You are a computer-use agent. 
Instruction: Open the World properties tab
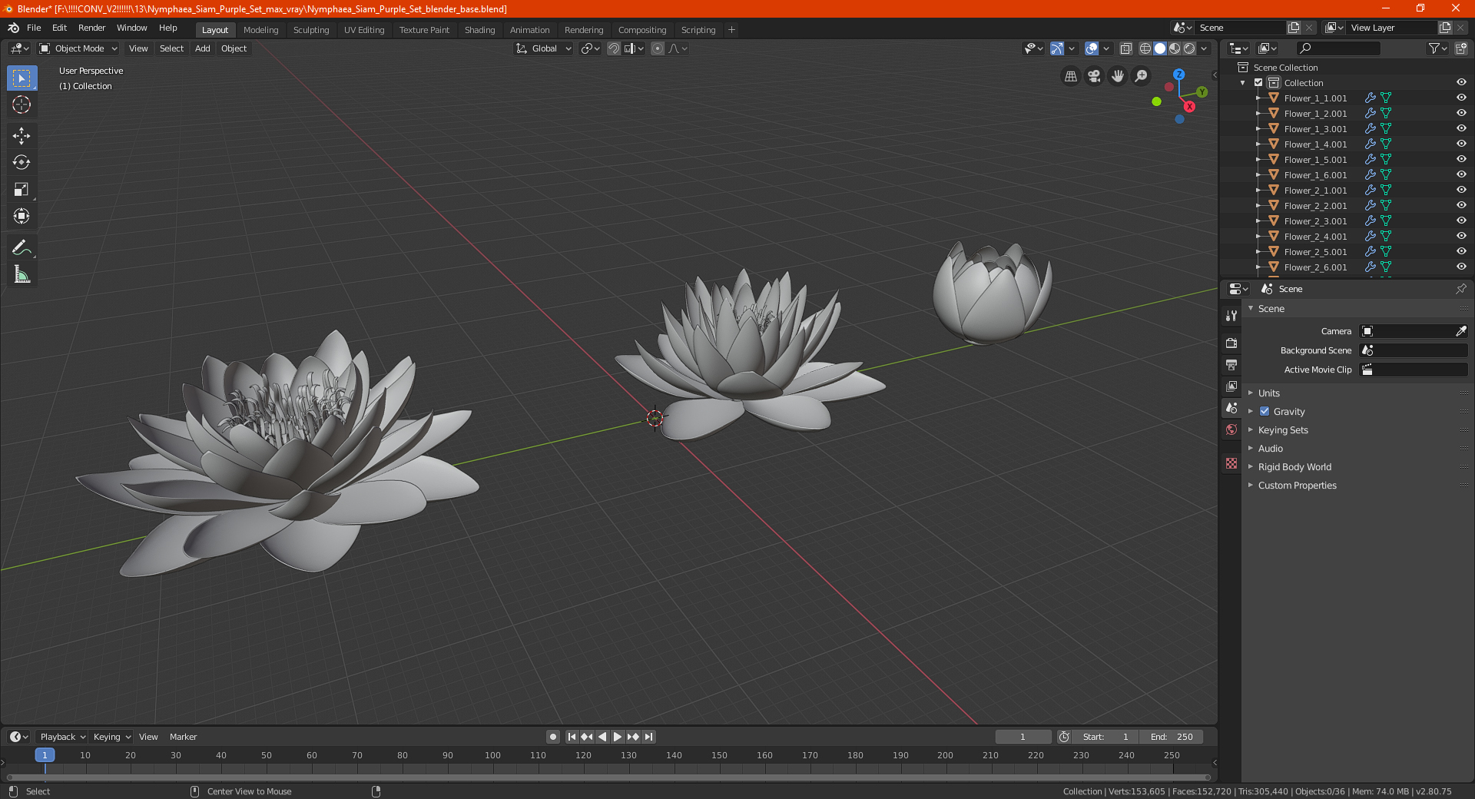[1231, 429]
